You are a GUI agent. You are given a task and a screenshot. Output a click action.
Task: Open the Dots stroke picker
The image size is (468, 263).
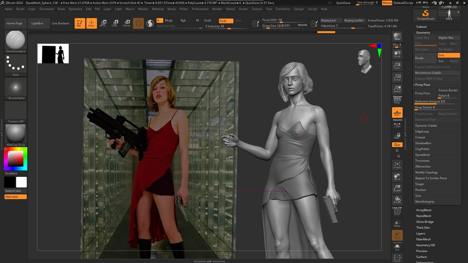click(x=16, y=65)
